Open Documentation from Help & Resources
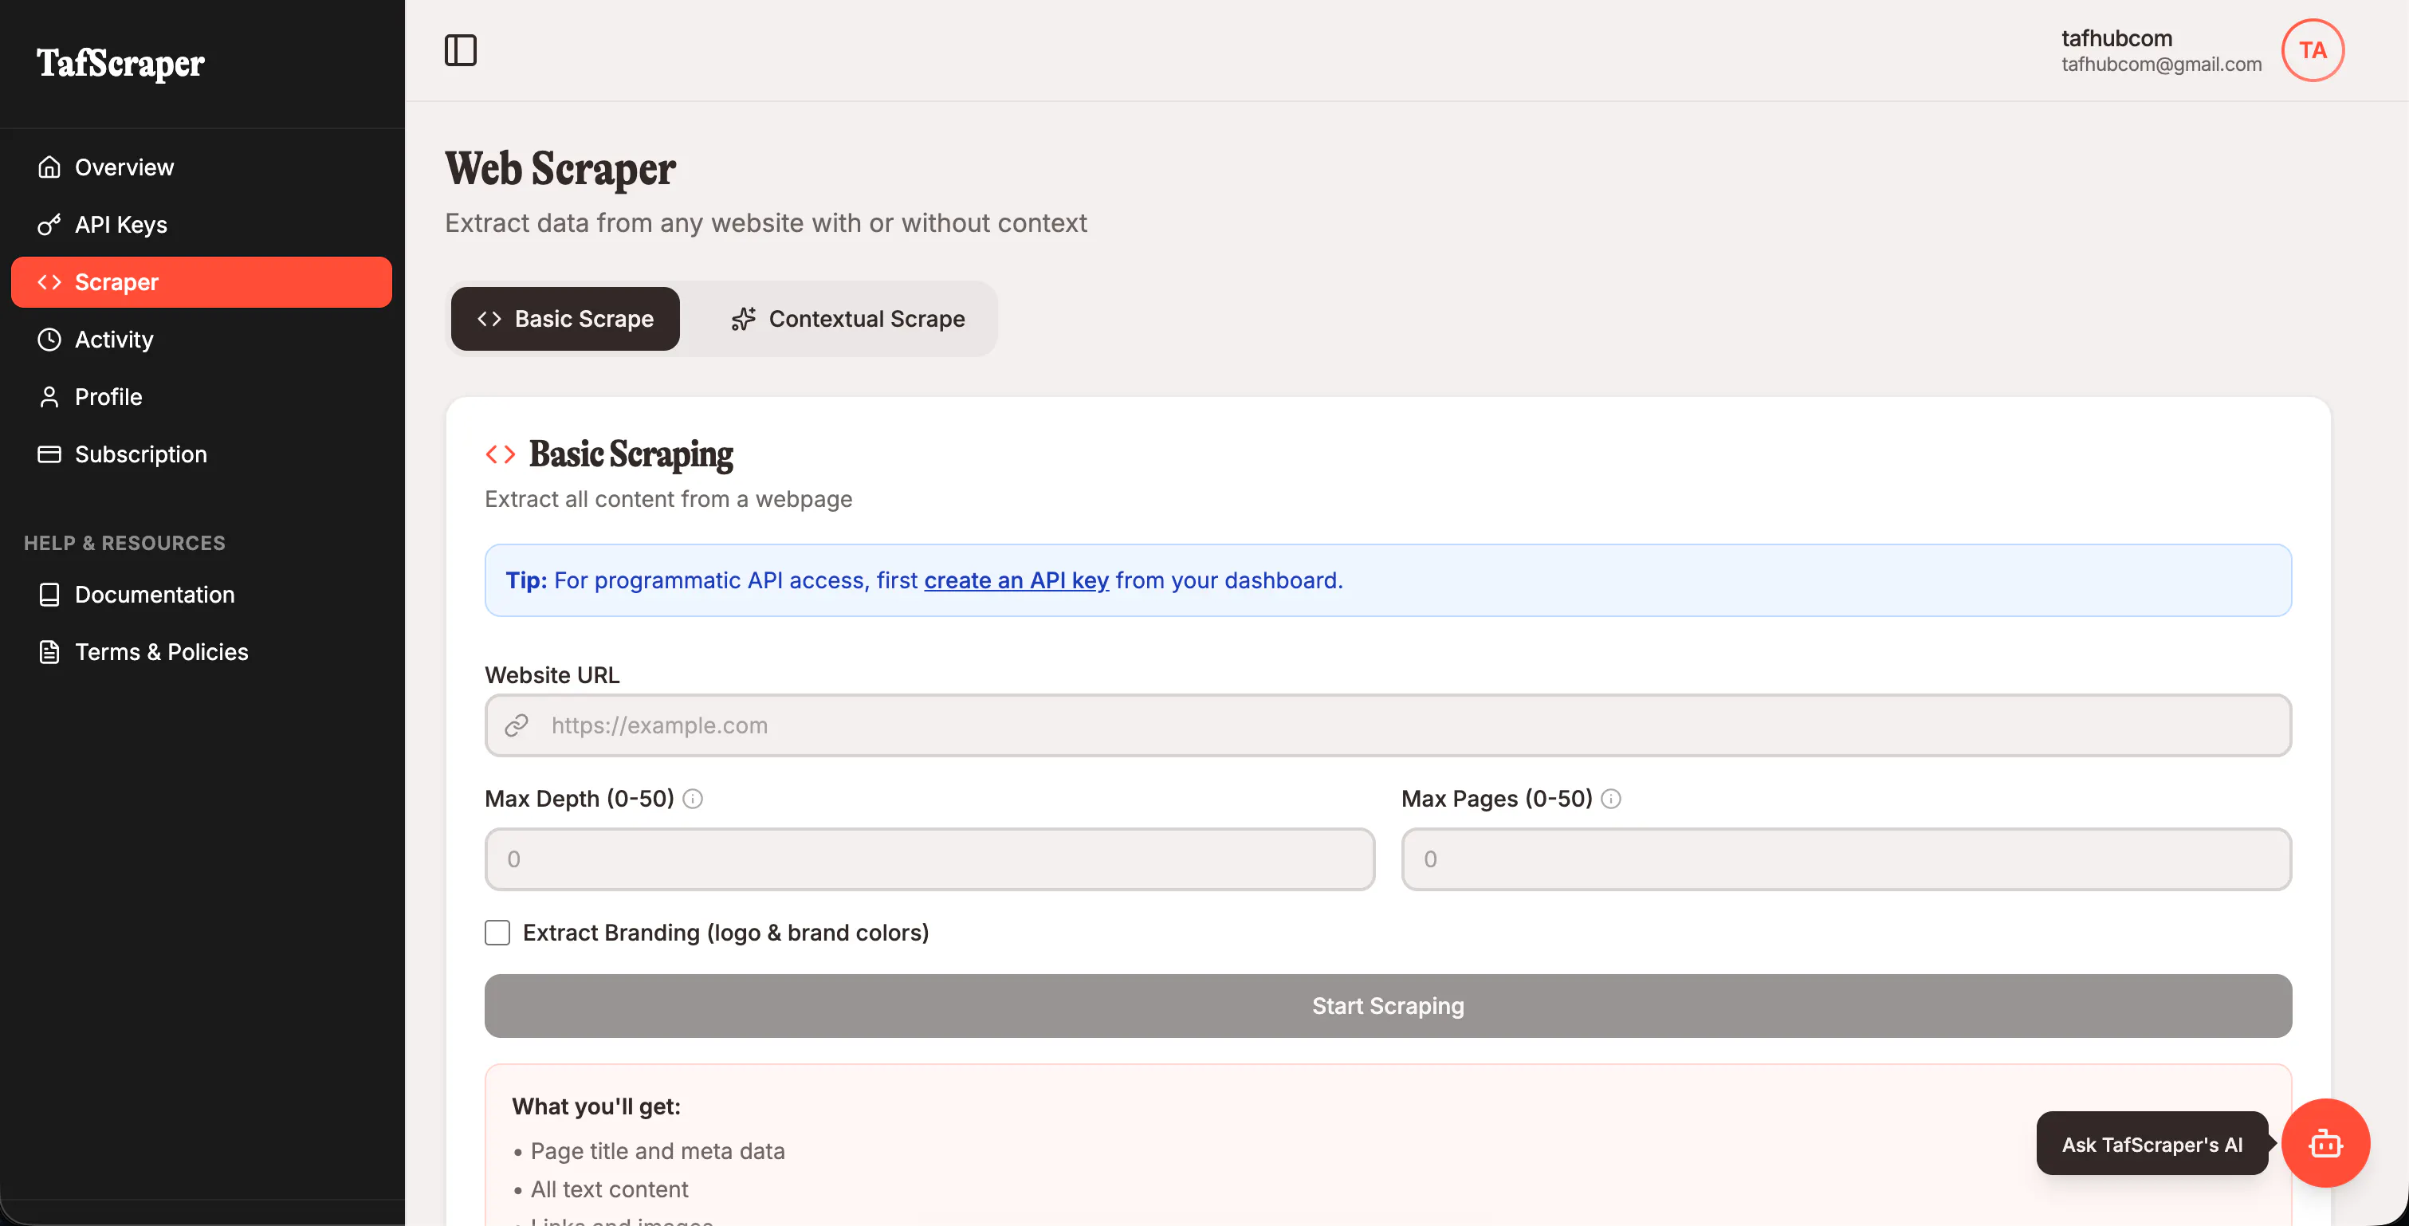The height and width of the screenshot is (1226, 2409). [x=201, y=595]
